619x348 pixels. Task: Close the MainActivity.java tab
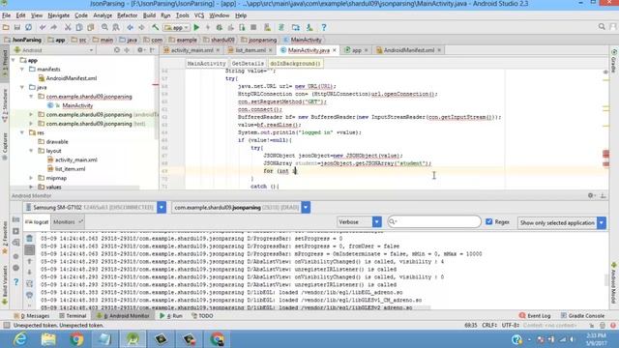coord(335,50)
